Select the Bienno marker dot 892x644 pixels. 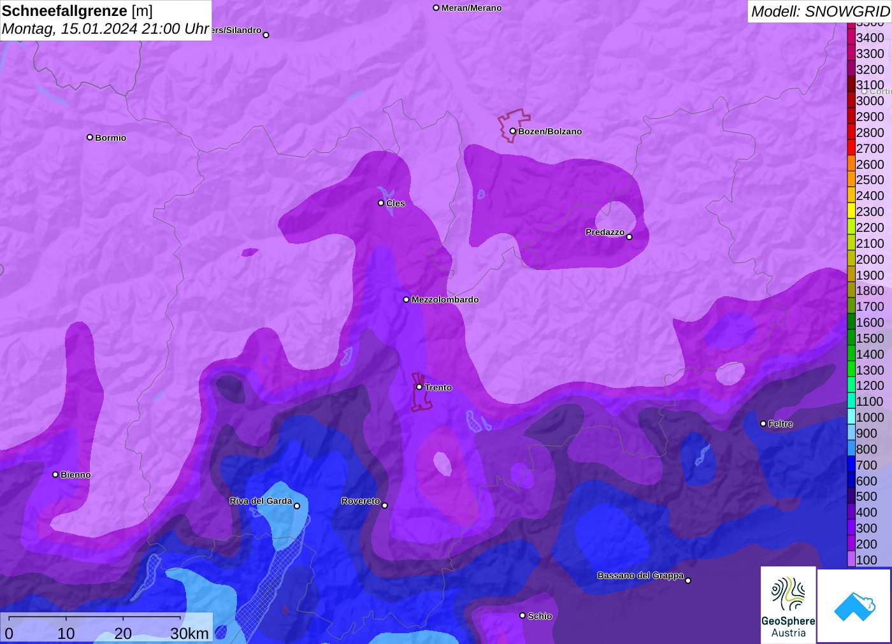point(55,475)
